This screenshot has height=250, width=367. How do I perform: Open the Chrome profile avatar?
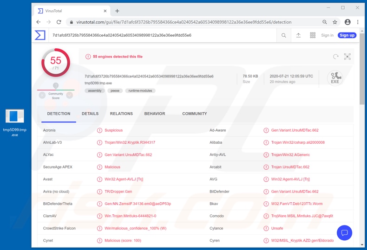pyautogui.click(x=347, y=22)
